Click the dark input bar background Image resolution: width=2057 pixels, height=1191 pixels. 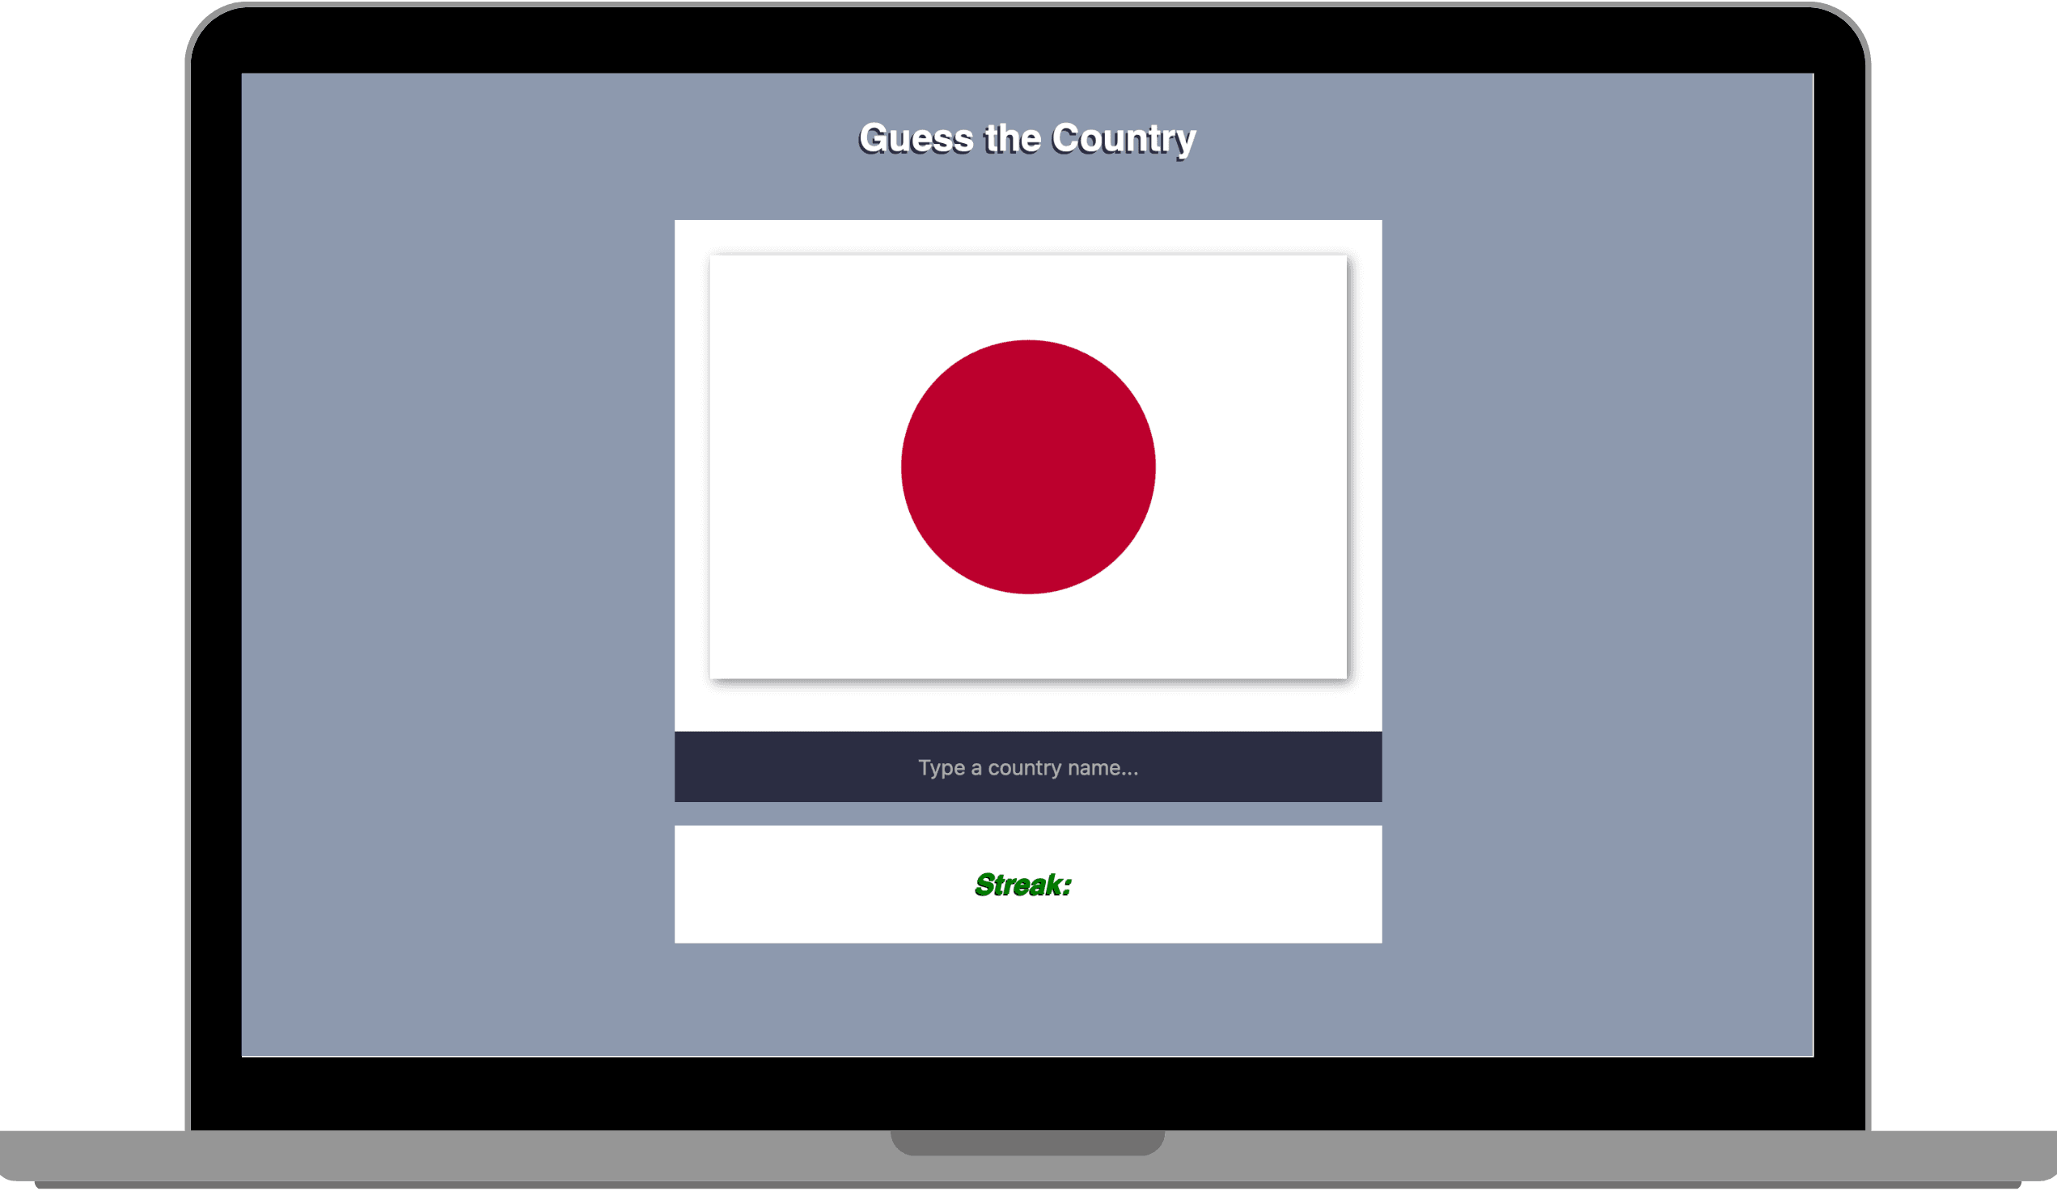pos(776,767)
